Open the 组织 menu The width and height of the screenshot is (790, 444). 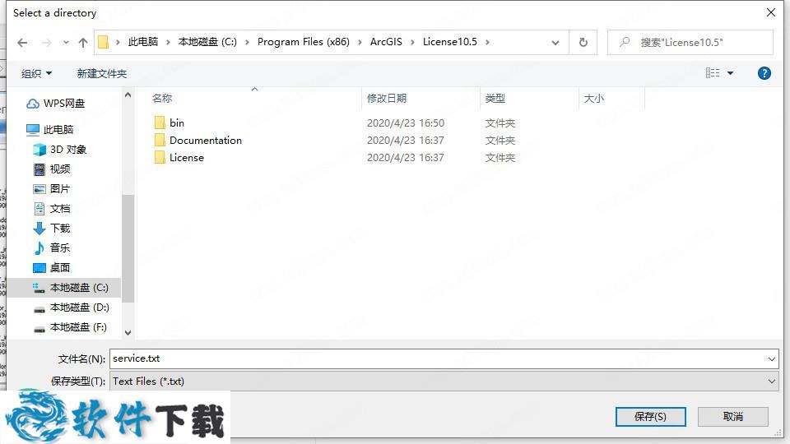tap(36, 73)
